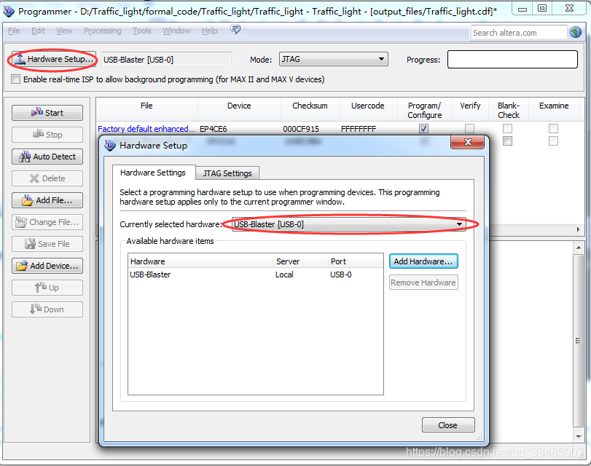Click the Start programming button
The height and width of the screenshot is (466, 591).
[x=47, y=113]
